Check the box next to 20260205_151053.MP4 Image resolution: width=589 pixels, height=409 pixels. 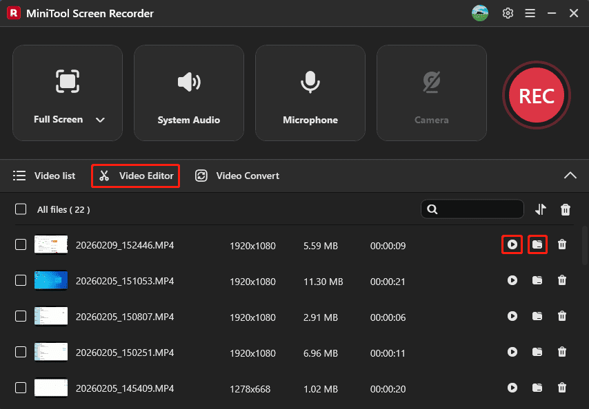[x=20, y=280]
